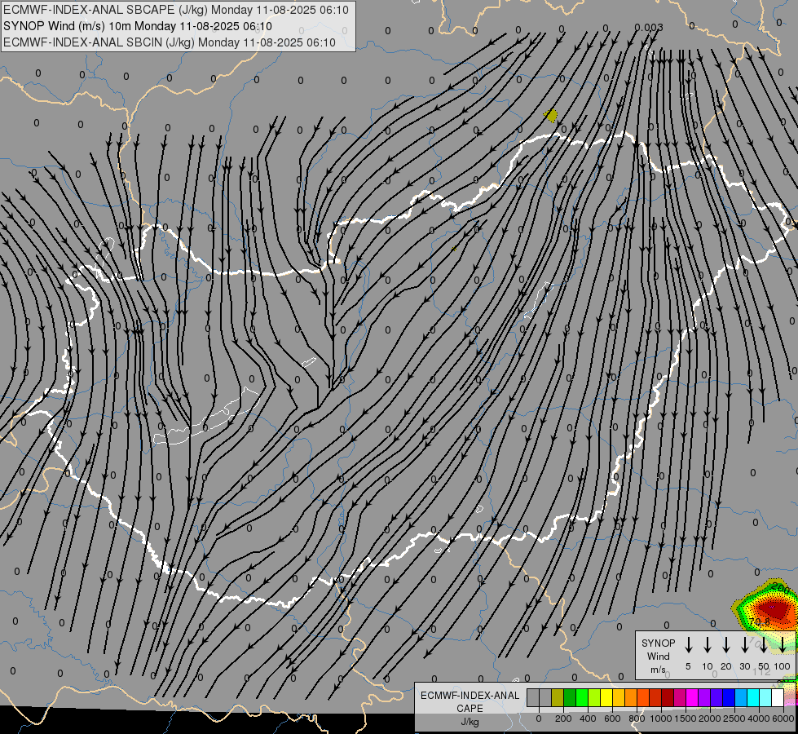Click the dark red CAPE maximum on the map
This screenshot has height=734, width=798.
(775, 608)
